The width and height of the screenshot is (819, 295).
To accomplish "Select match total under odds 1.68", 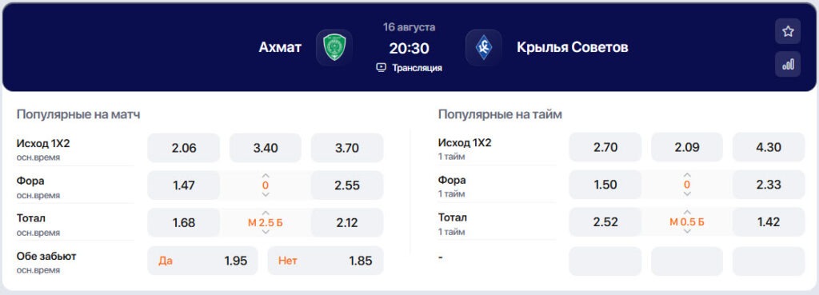I will (183, 222).
